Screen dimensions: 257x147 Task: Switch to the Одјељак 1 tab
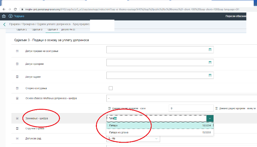pos(22,30)
